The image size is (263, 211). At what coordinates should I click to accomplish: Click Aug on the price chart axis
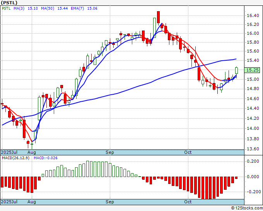[32, 152]
